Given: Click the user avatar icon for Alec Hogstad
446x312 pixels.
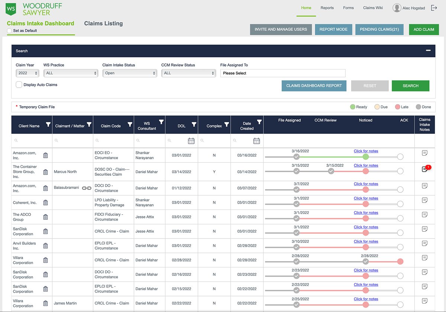Looking at the screenshot, I should 397,8.
